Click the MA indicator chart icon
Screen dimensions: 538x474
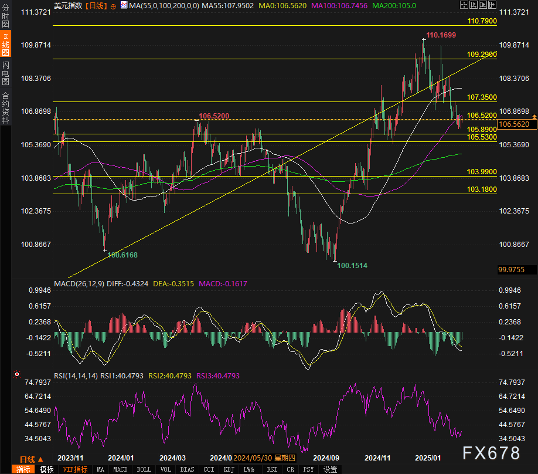[x=124, y=5]
